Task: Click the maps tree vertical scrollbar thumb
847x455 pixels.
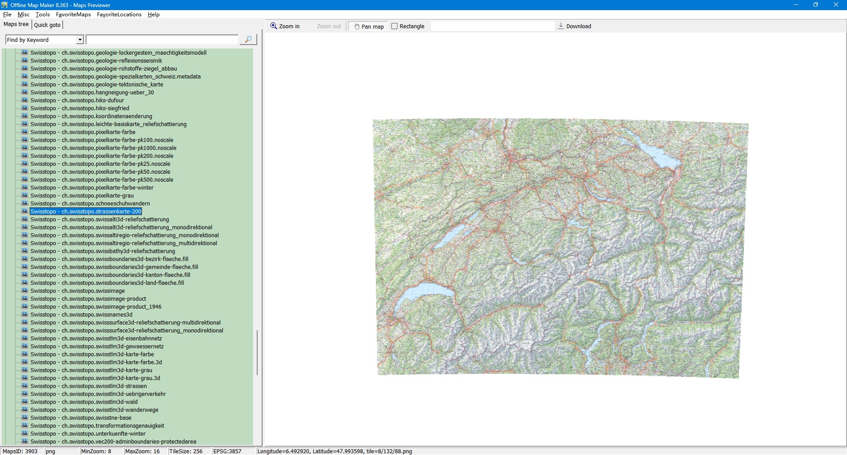Action: pyautogui.click(x=257, y=352)
